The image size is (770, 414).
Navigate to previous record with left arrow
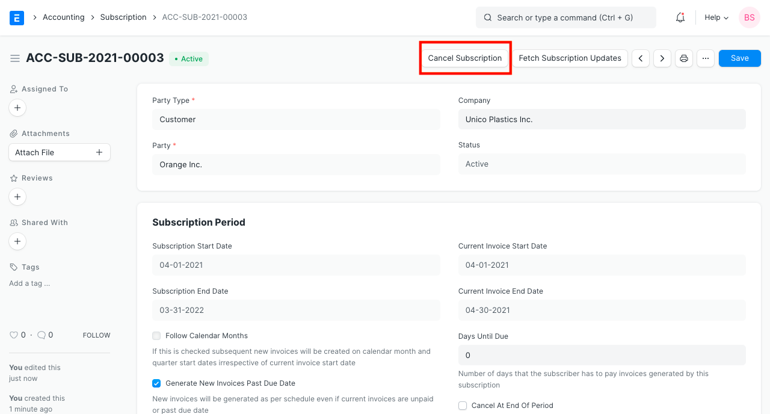click(x=640, y=58)
